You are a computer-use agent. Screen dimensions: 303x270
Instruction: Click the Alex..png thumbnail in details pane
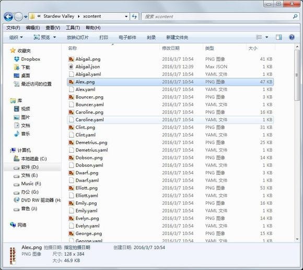tap(13, 255)
